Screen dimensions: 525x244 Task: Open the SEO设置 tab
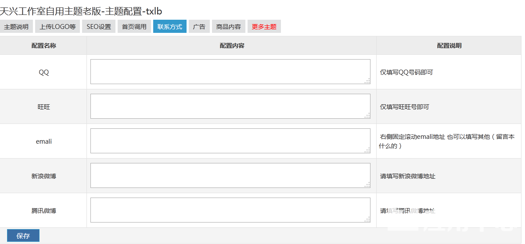click(99, 27)
